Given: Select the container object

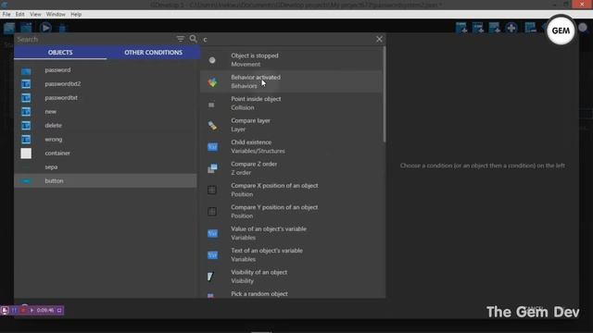Looking at the screenshot, I should [x=106, y=154].
